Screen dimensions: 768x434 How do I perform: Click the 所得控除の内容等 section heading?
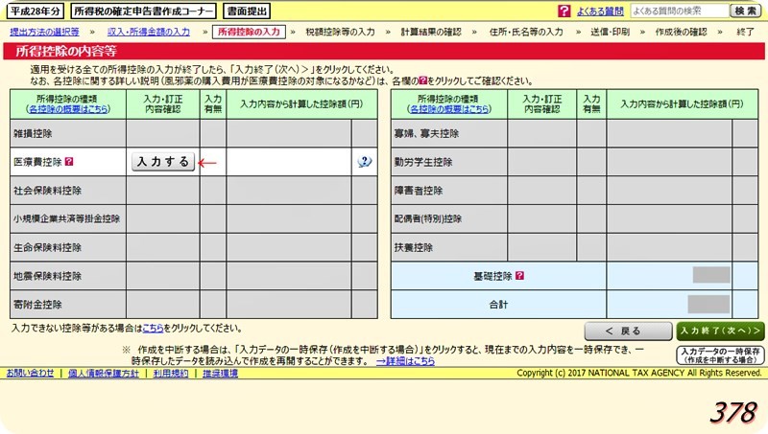[x=65, y=52]
